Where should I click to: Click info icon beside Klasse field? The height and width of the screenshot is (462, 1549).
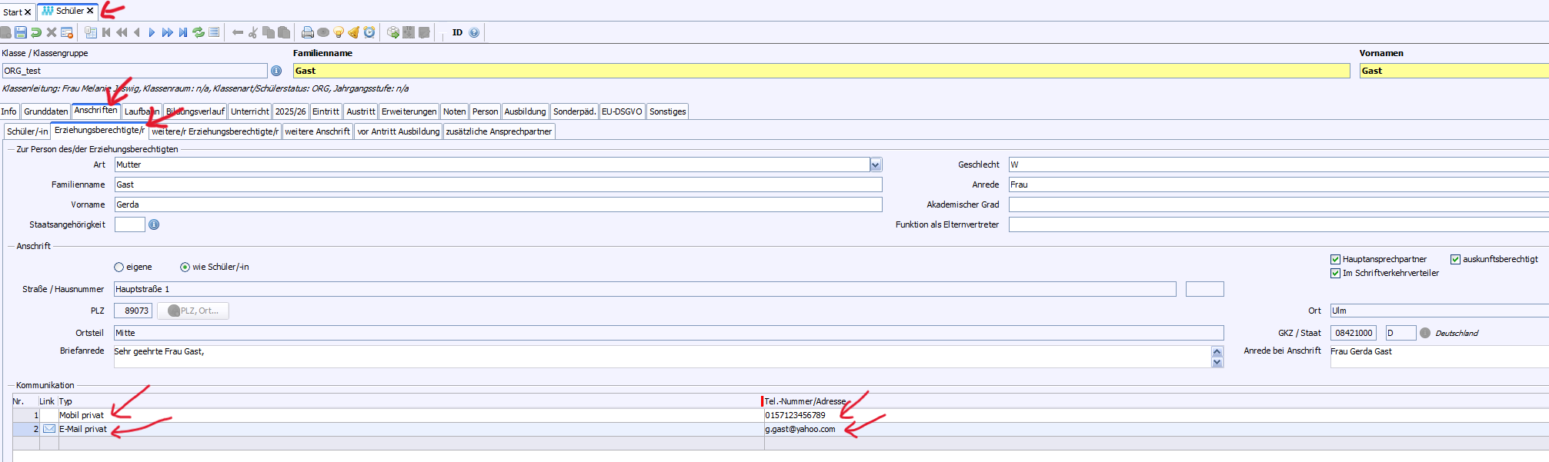276,71
